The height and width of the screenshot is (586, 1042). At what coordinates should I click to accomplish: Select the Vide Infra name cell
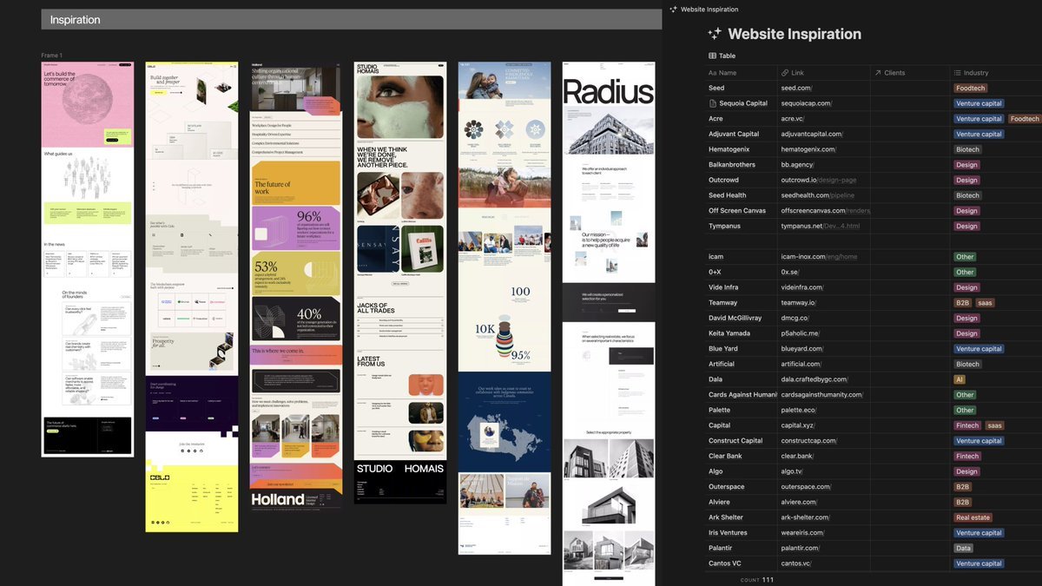[x=742, y=287]
